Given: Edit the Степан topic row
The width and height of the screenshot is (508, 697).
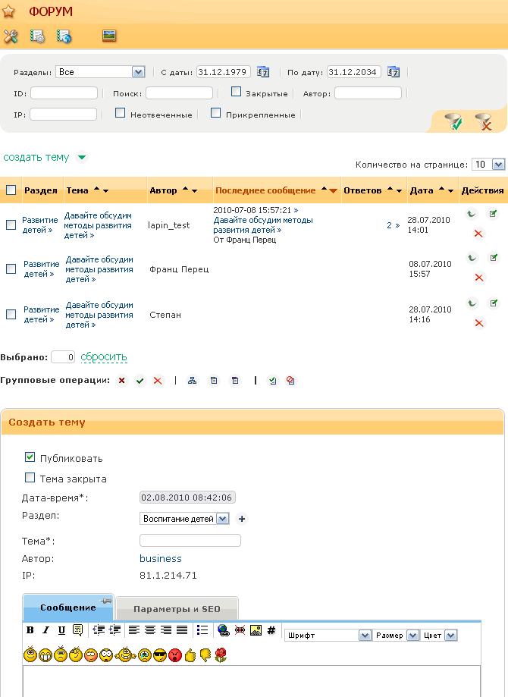Looking at the screenshot, I should (494, 303).
